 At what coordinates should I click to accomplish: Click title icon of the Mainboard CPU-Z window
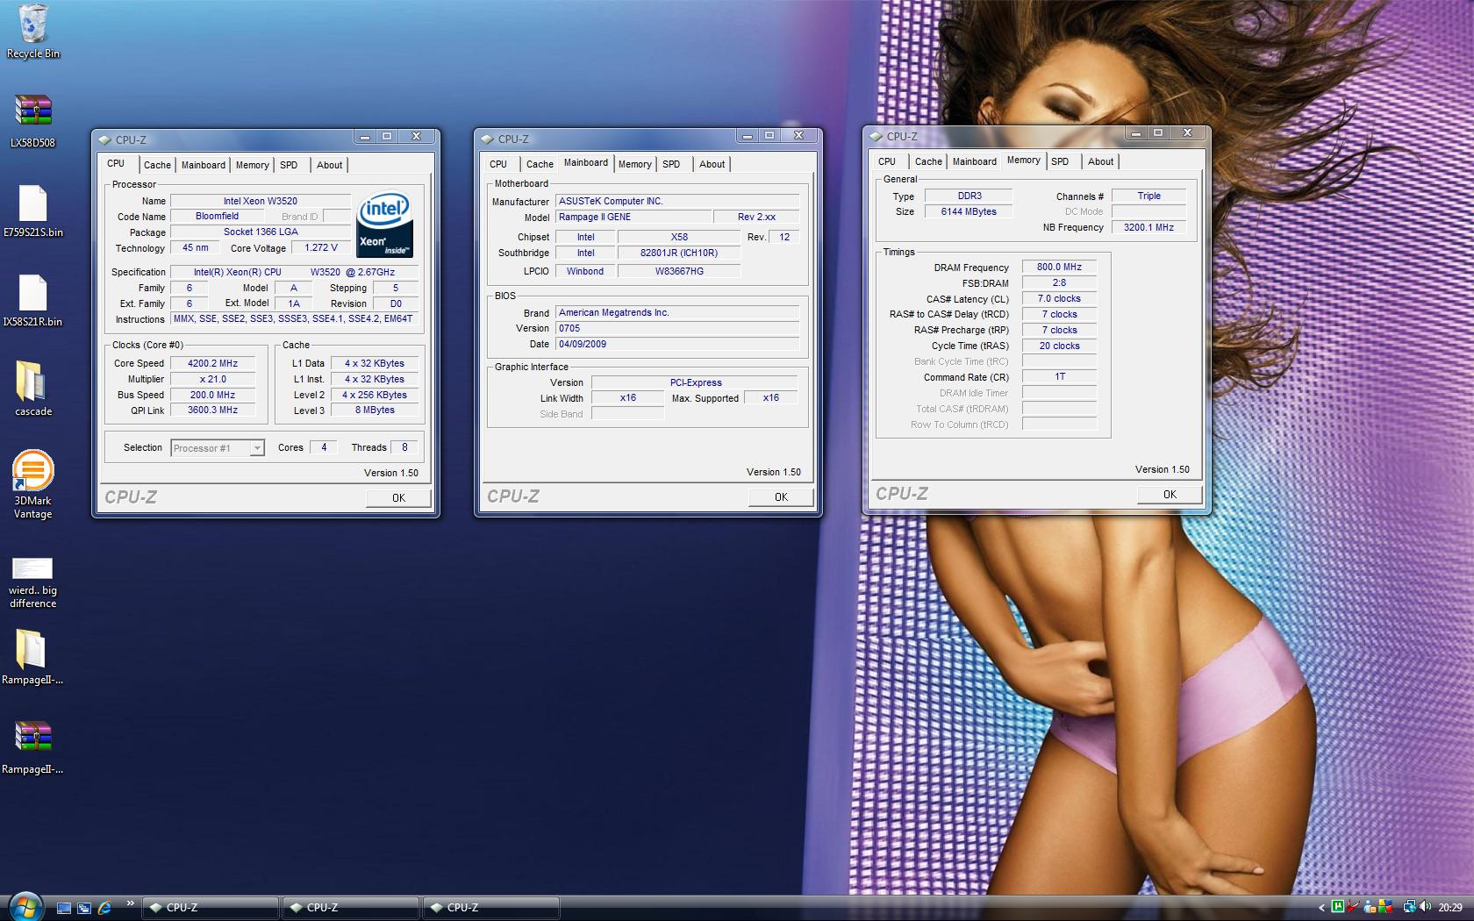(488, 139)
